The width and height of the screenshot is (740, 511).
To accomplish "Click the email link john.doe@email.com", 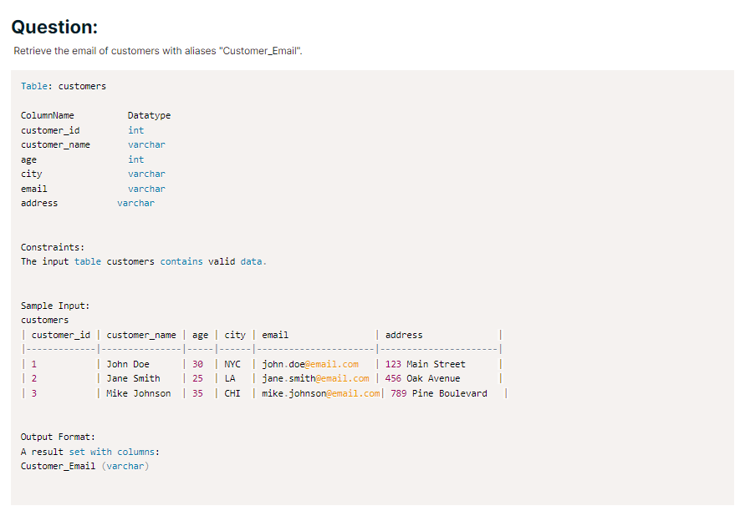I will pyautogui.click(x=309, y=363).
